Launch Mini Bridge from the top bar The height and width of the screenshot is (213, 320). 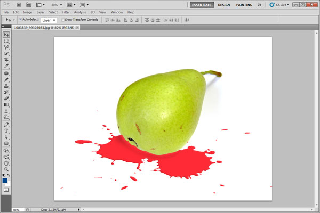(29, 4)
